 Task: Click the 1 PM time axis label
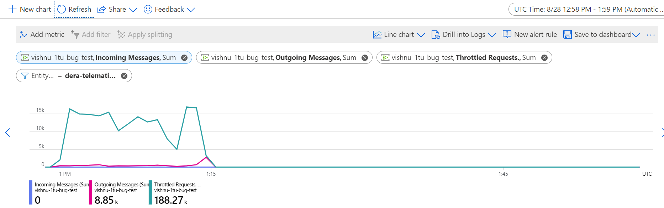coord(65,174)
